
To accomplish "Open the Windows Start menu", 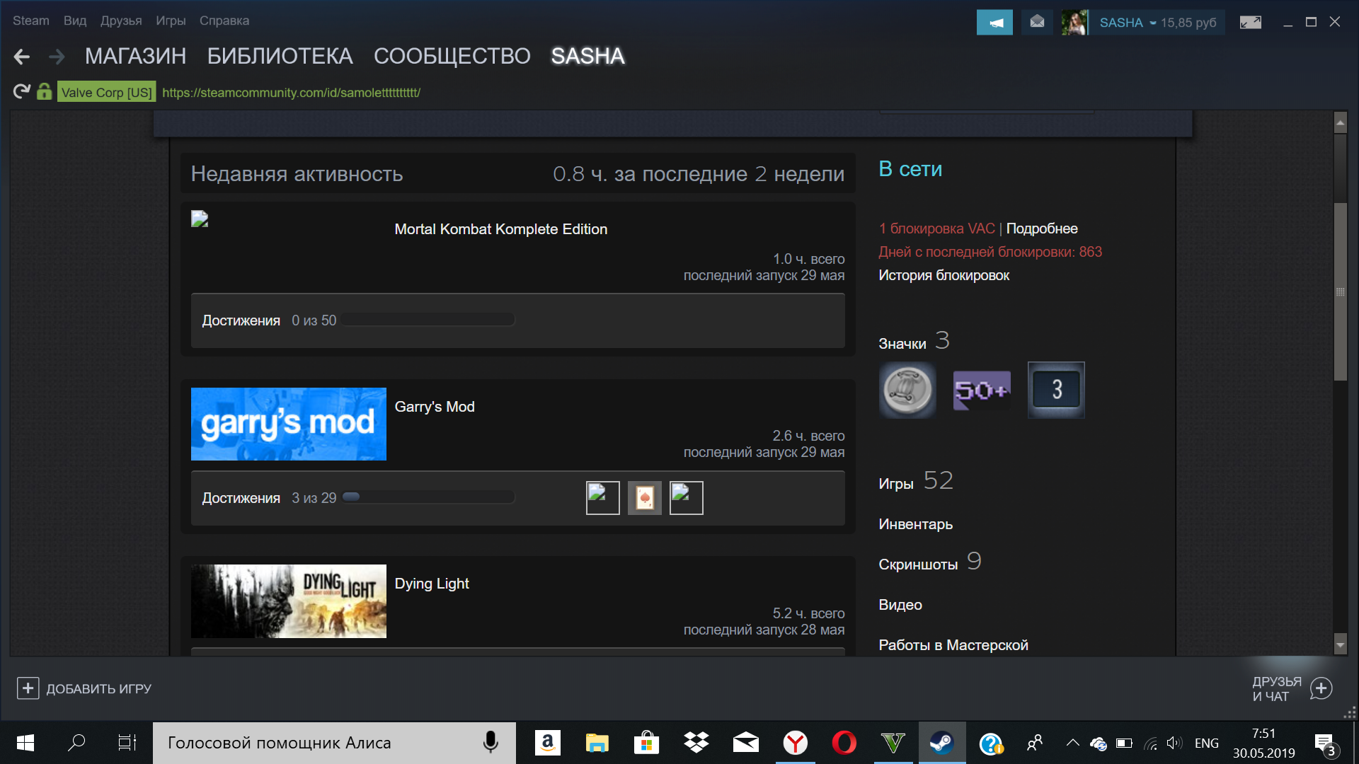I will tap(25, 743).
